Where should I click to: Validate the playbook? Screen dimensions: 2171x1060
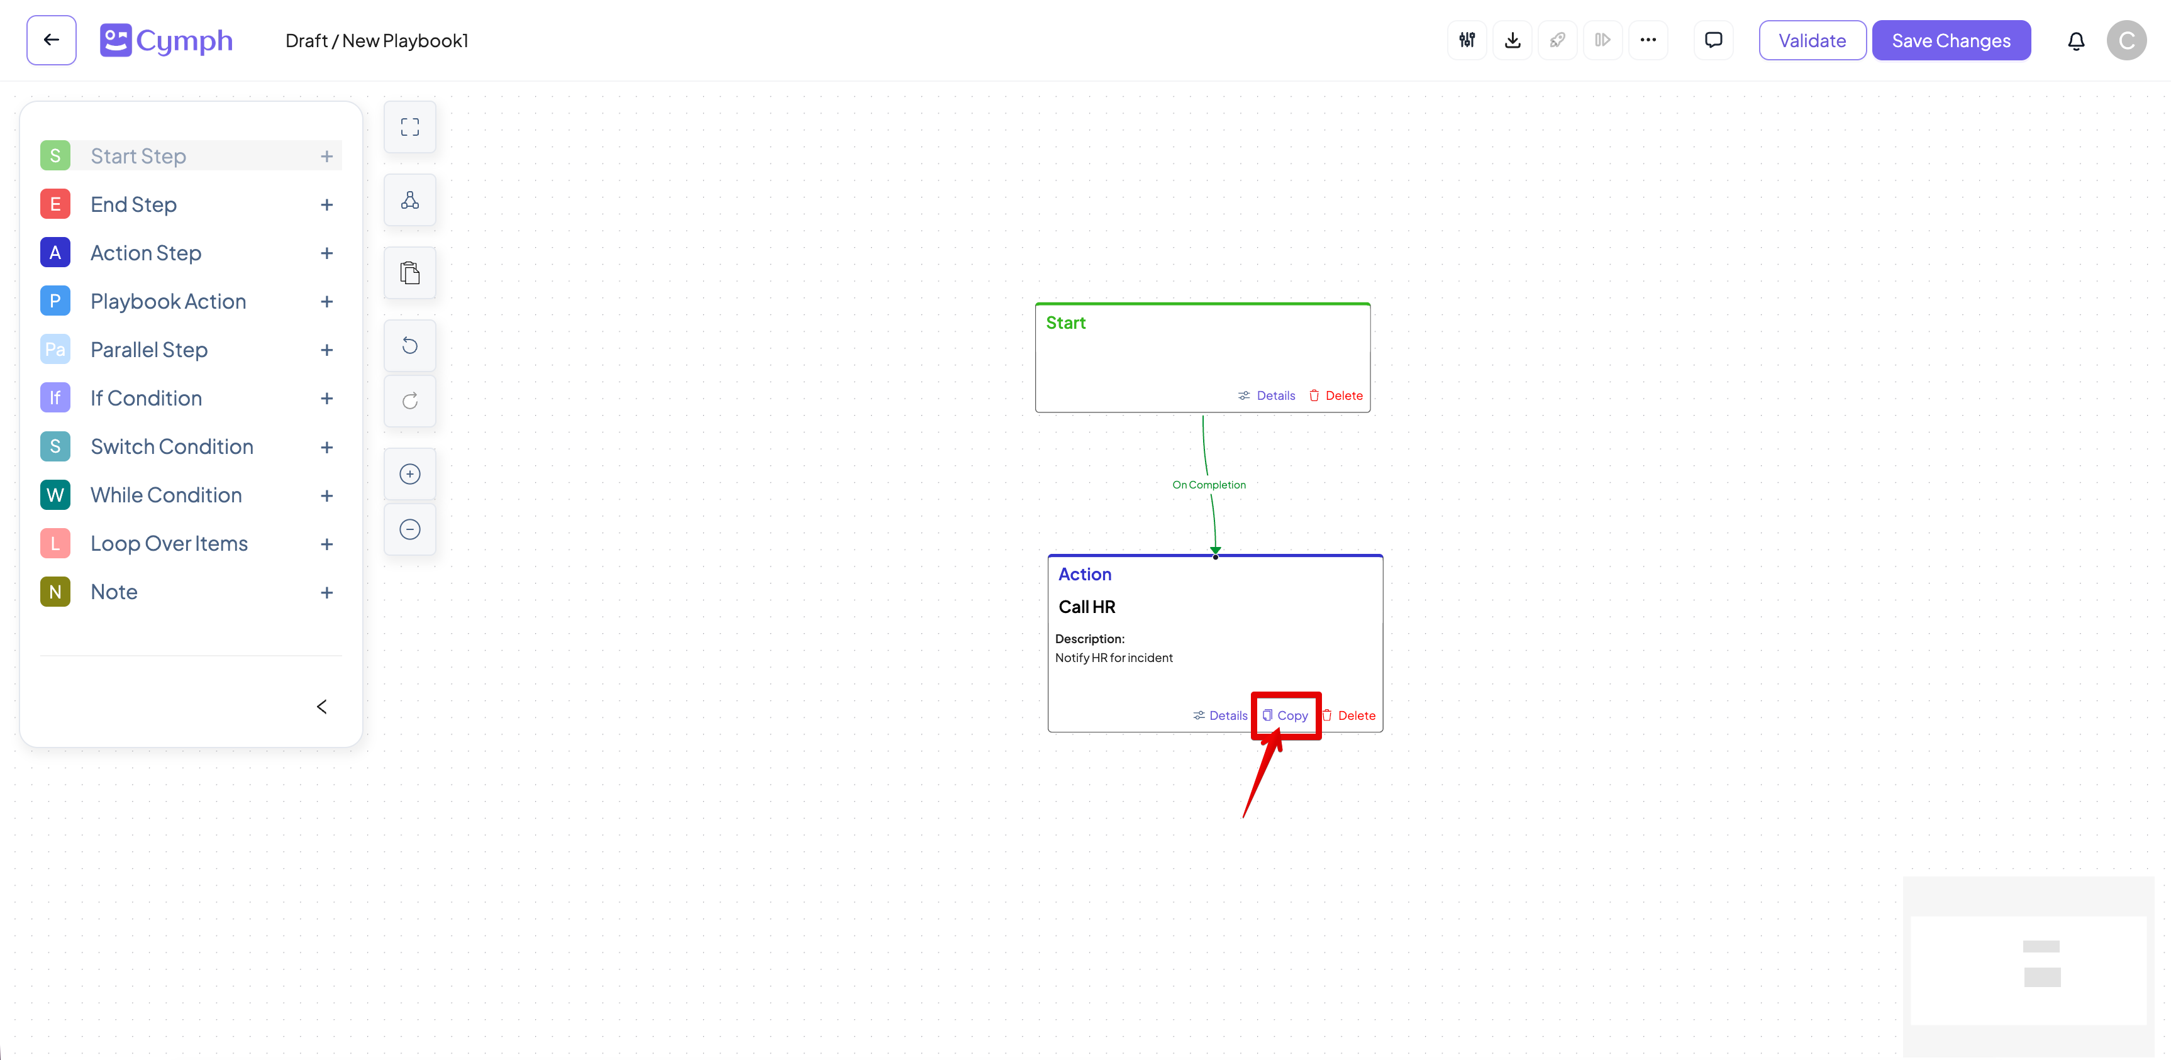click(x=1812, y=40)
